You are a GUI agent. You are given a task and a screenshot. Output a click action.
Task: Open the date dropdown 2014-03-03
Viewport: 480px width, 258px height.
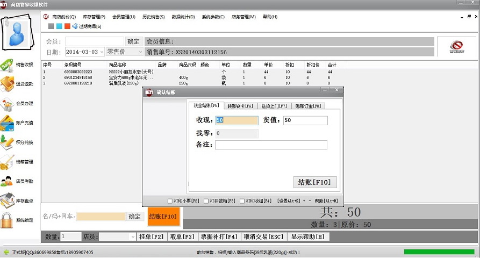tap(102, 52)
